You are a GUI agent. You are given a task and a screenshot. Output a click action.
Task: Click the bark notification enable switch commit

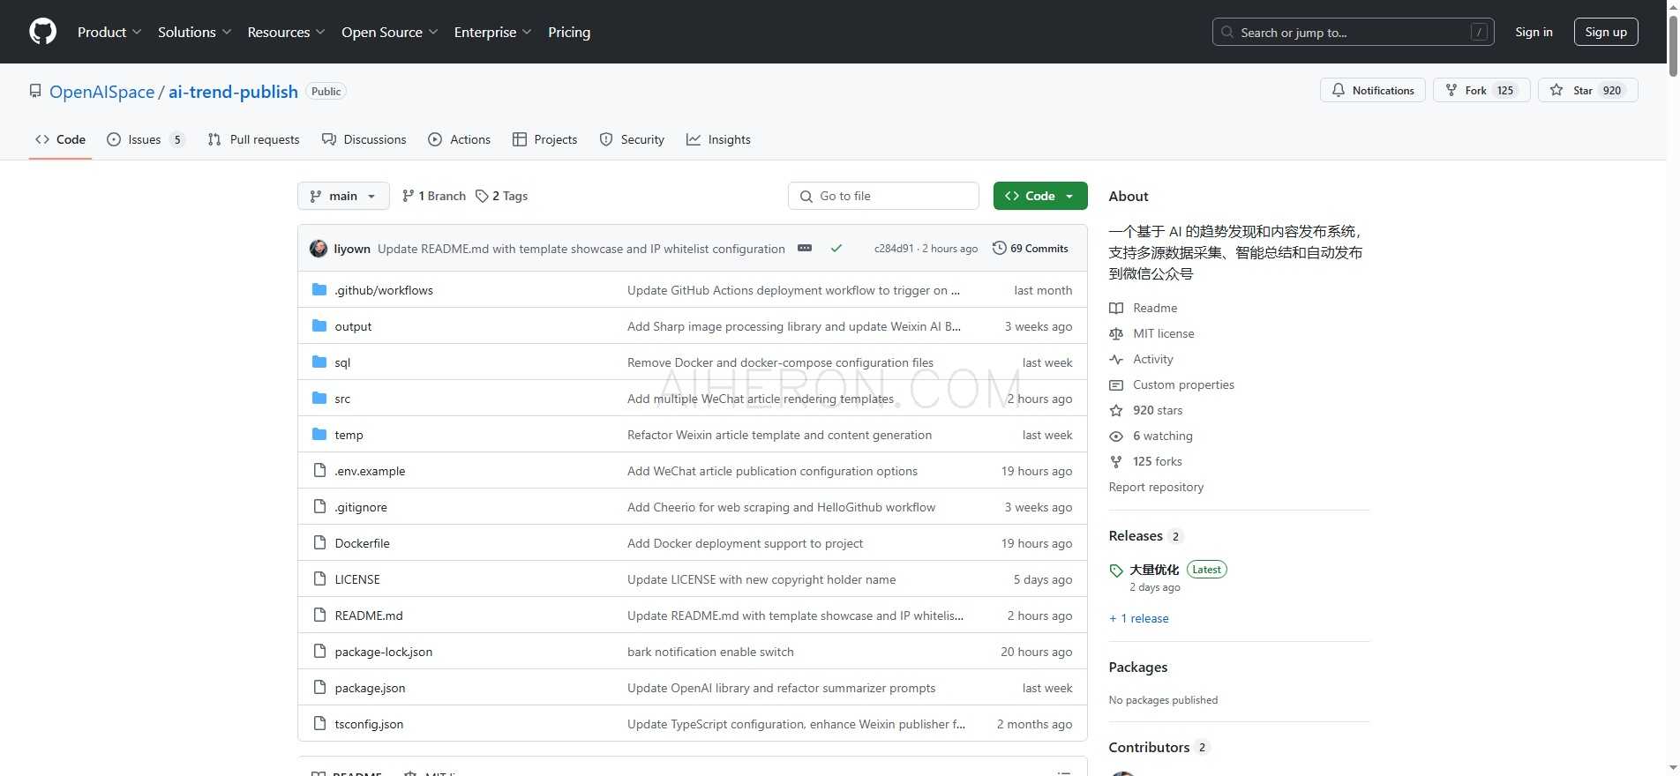[710, 652]
